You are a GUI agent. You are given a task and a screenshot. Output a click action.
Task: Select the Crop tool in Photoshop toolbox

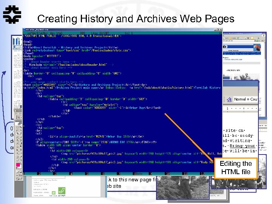pyautogui.click(x=17, y=133)
